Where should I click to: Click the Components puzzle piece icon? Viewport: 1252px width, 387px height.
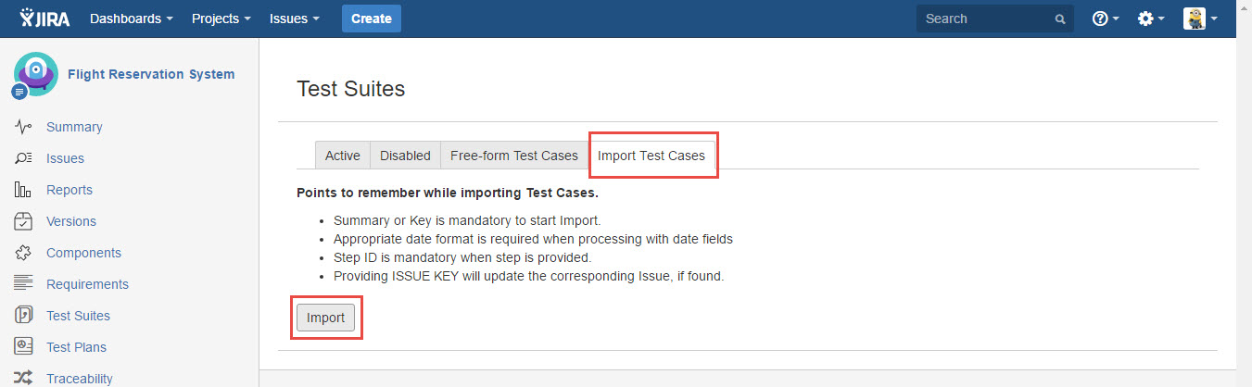coord(24,253)
